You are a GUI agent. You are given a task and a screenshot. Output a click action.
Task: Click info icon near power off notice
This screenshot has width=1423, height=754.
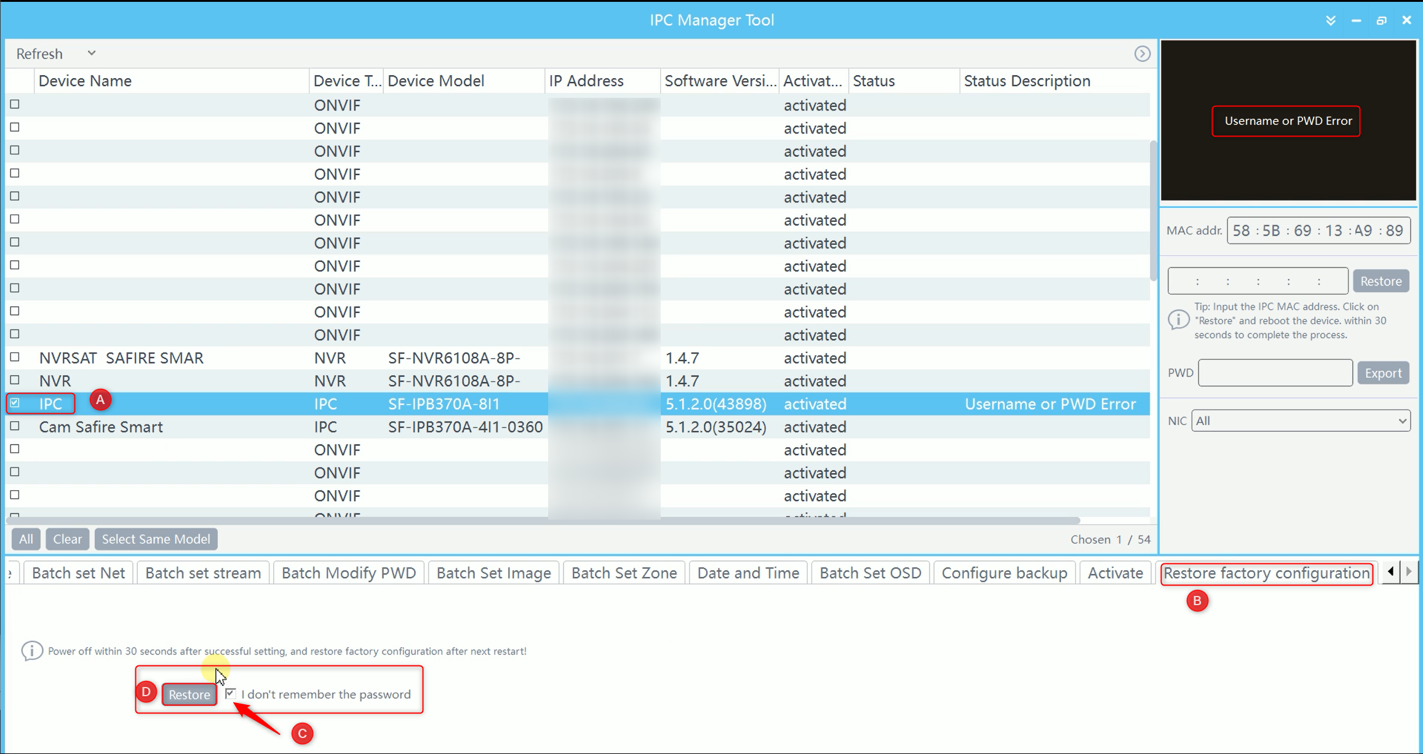point(32,651)
